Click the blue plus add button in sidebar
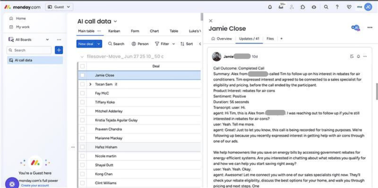Screen dimensions: 378x188 [x=59, y=50]
